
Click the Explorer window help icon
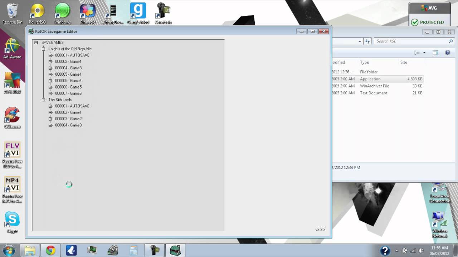point(447,52)
